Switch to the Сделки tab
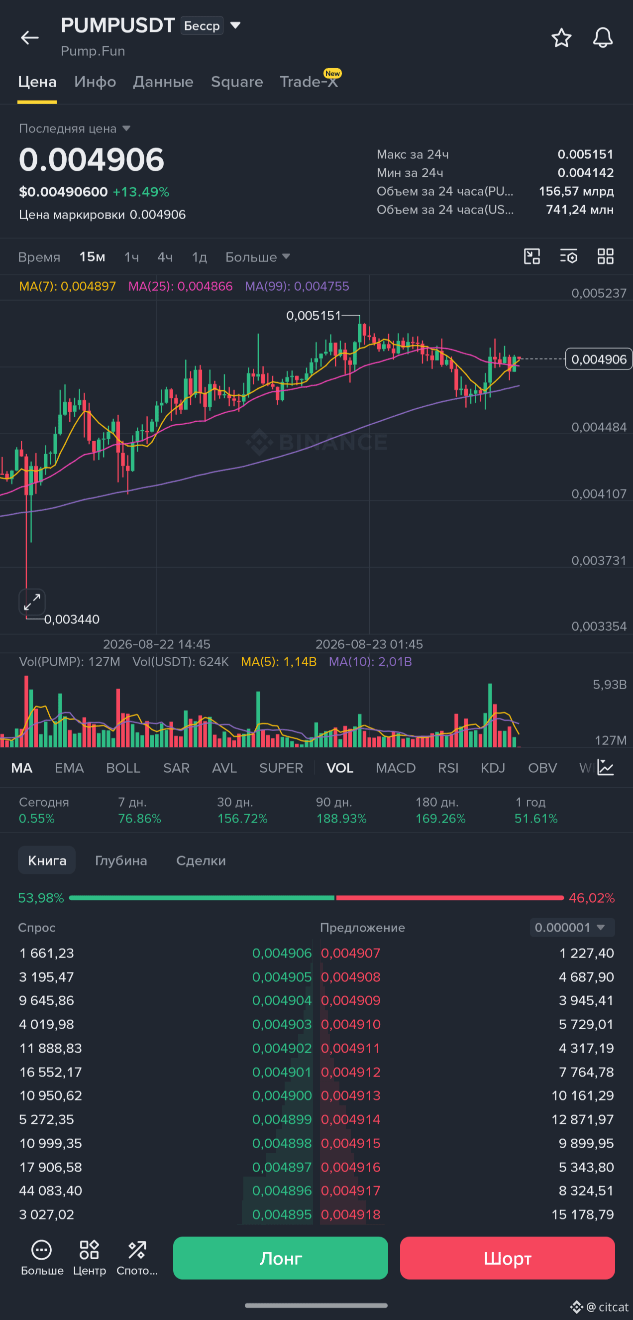The height and width of the screenshot is (1320, 633). pyautogui.click(x=201, y=860)
